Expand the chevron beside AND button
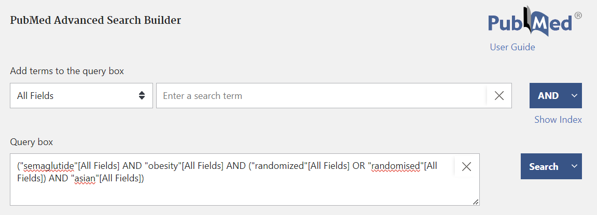 pyautogui.click(x=575, y=95)
